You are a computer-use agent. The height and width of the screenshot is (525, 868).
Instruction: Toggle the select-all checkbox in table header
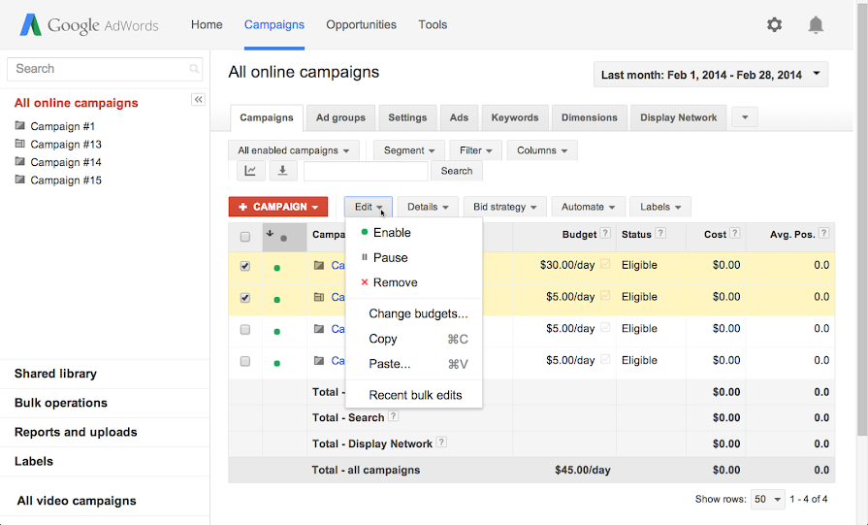(x=245, y=236)
